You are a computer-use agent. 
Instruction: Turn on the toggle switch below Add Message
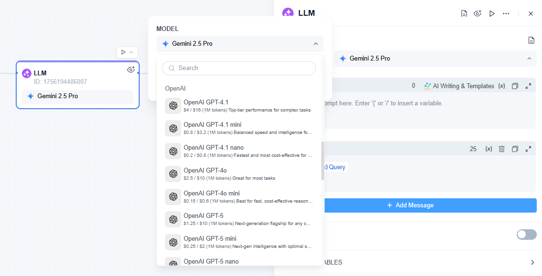526,235
